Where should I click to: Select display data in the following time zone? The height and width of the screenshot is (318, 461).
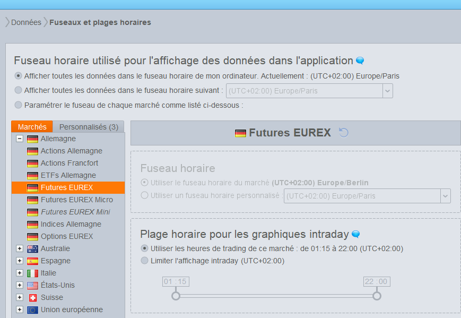coord(18,90)
